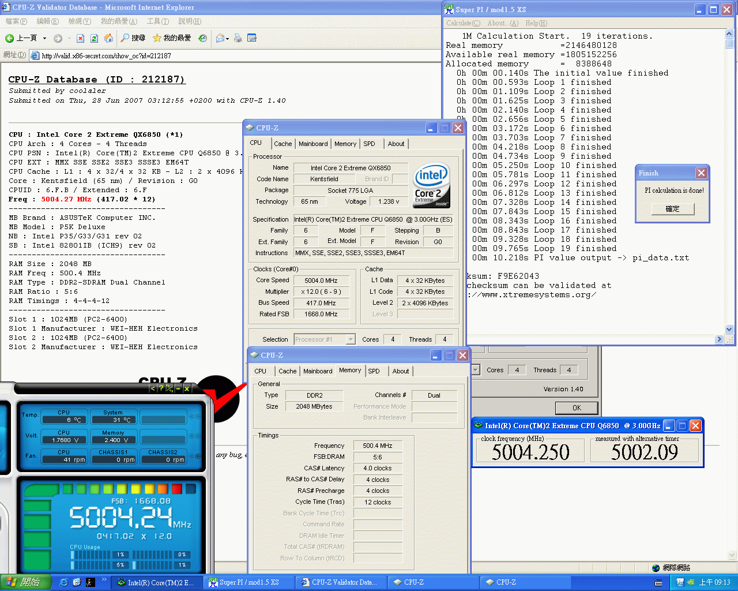Screen dimensions: 738x591
Task: Switch to the Mainboard tab in top CPU-Z window
Action: (313, 144)
